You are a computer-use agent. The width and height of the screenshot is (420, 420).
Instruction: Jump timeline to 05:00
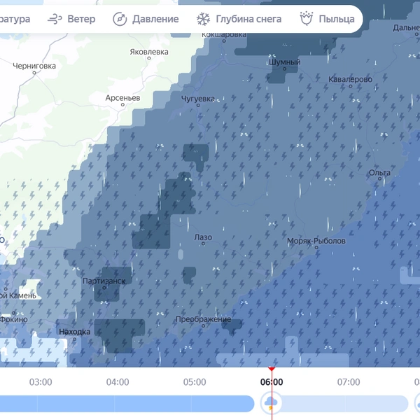click(195, 382)
